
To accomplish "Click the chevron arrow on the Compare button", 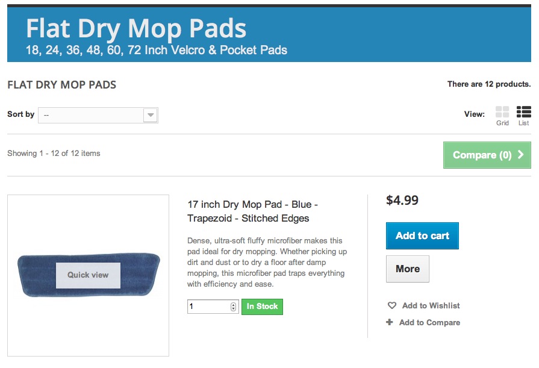I will [521, 155].
